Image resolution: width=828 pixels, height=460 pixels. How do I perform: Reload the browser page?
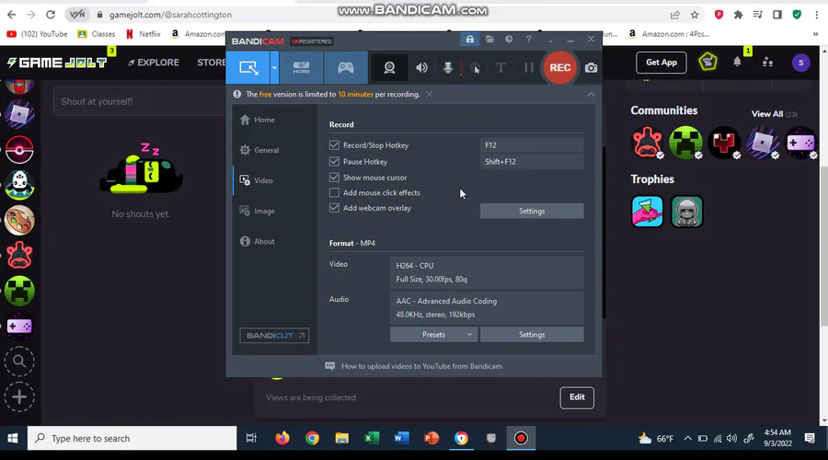point(51,15)
